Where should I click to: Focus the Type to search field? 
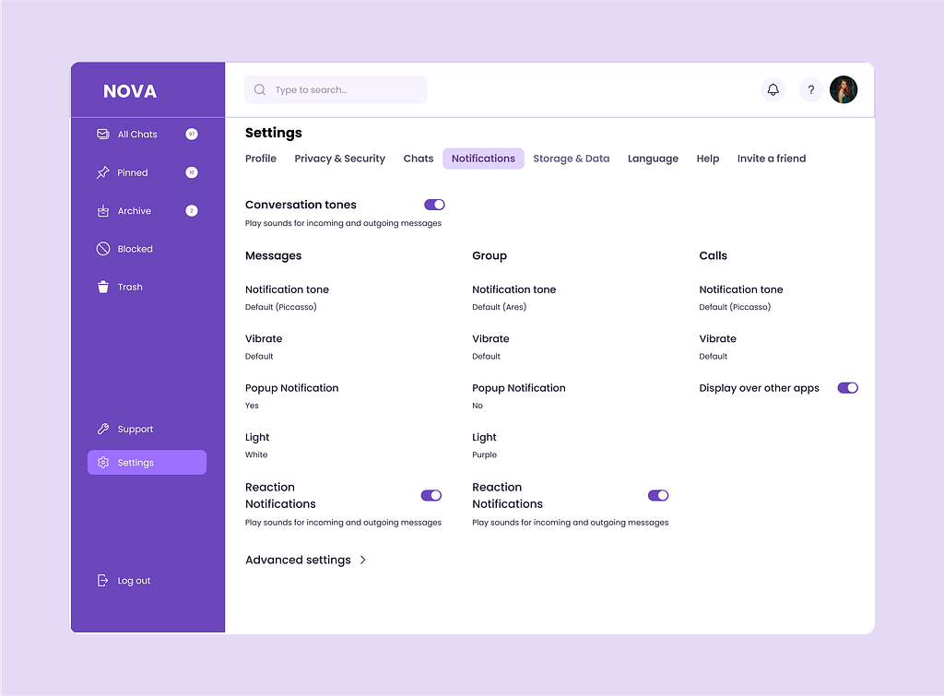(x=336, y=89)
